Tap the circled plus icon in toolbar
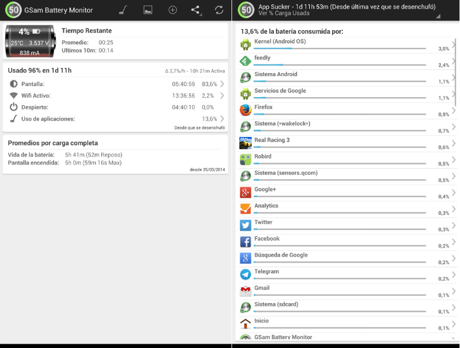Image resolution: width=460 pixels, height=348 pixels. tap(173, 10)
